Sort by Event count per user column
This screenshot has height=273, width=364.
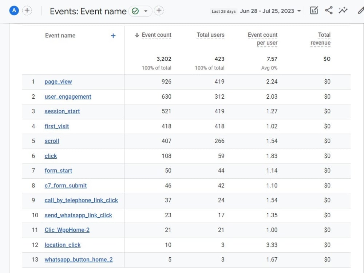262,39
